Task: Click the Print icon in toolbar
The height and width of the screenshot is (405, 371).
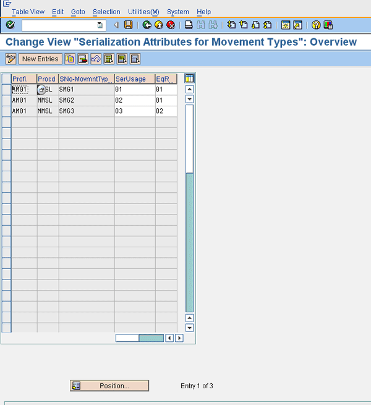Action: coord(189,25)
